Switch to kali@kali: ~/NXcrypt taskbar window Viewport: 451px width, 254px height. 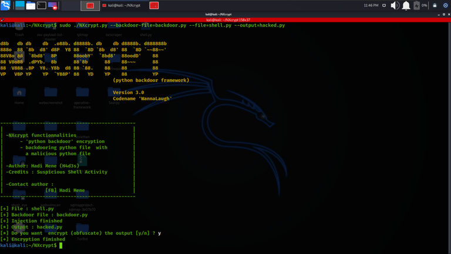point(124,5)
